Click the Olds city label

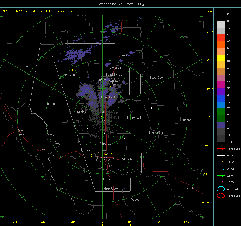click(x=102, y=112)
